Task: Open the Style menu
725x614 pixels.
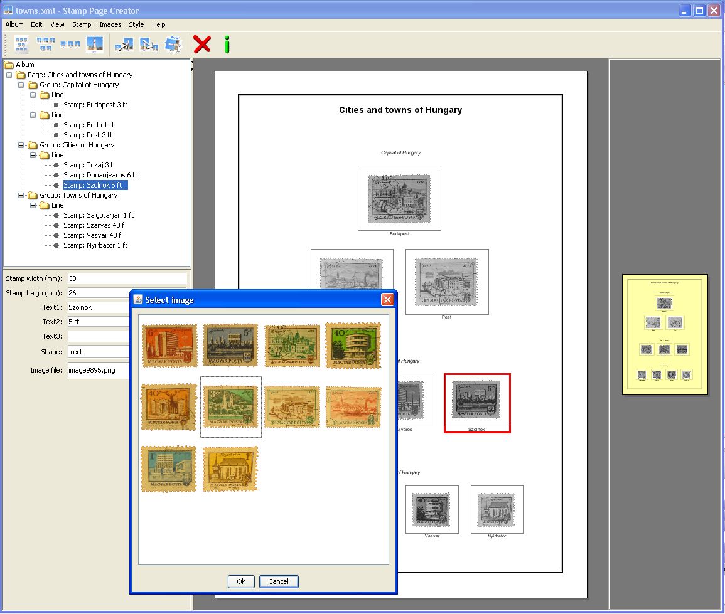Action: pyautogui.click(x=136, y=24)
